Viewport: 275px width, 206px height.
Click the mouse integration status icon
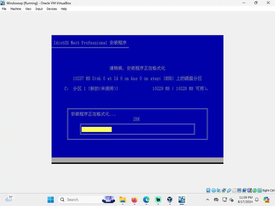pos(255,190)
